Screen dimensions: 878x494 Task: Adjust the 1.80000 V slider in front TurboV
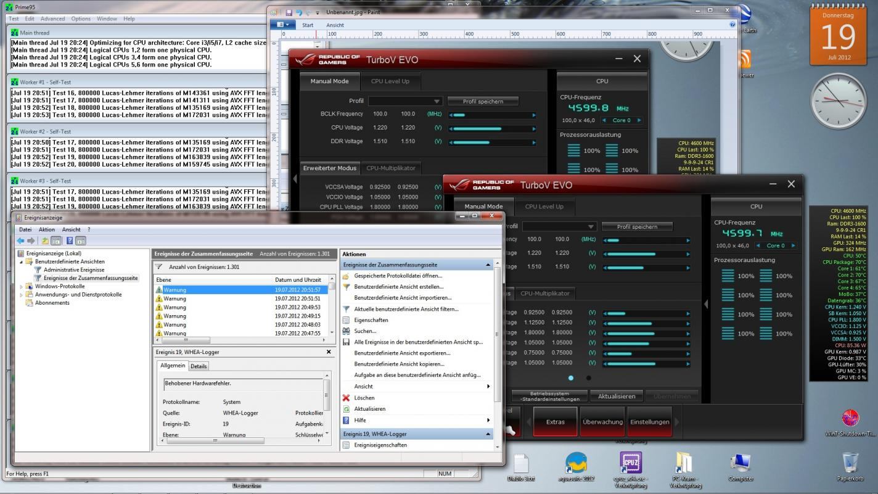tap(647, 333)
